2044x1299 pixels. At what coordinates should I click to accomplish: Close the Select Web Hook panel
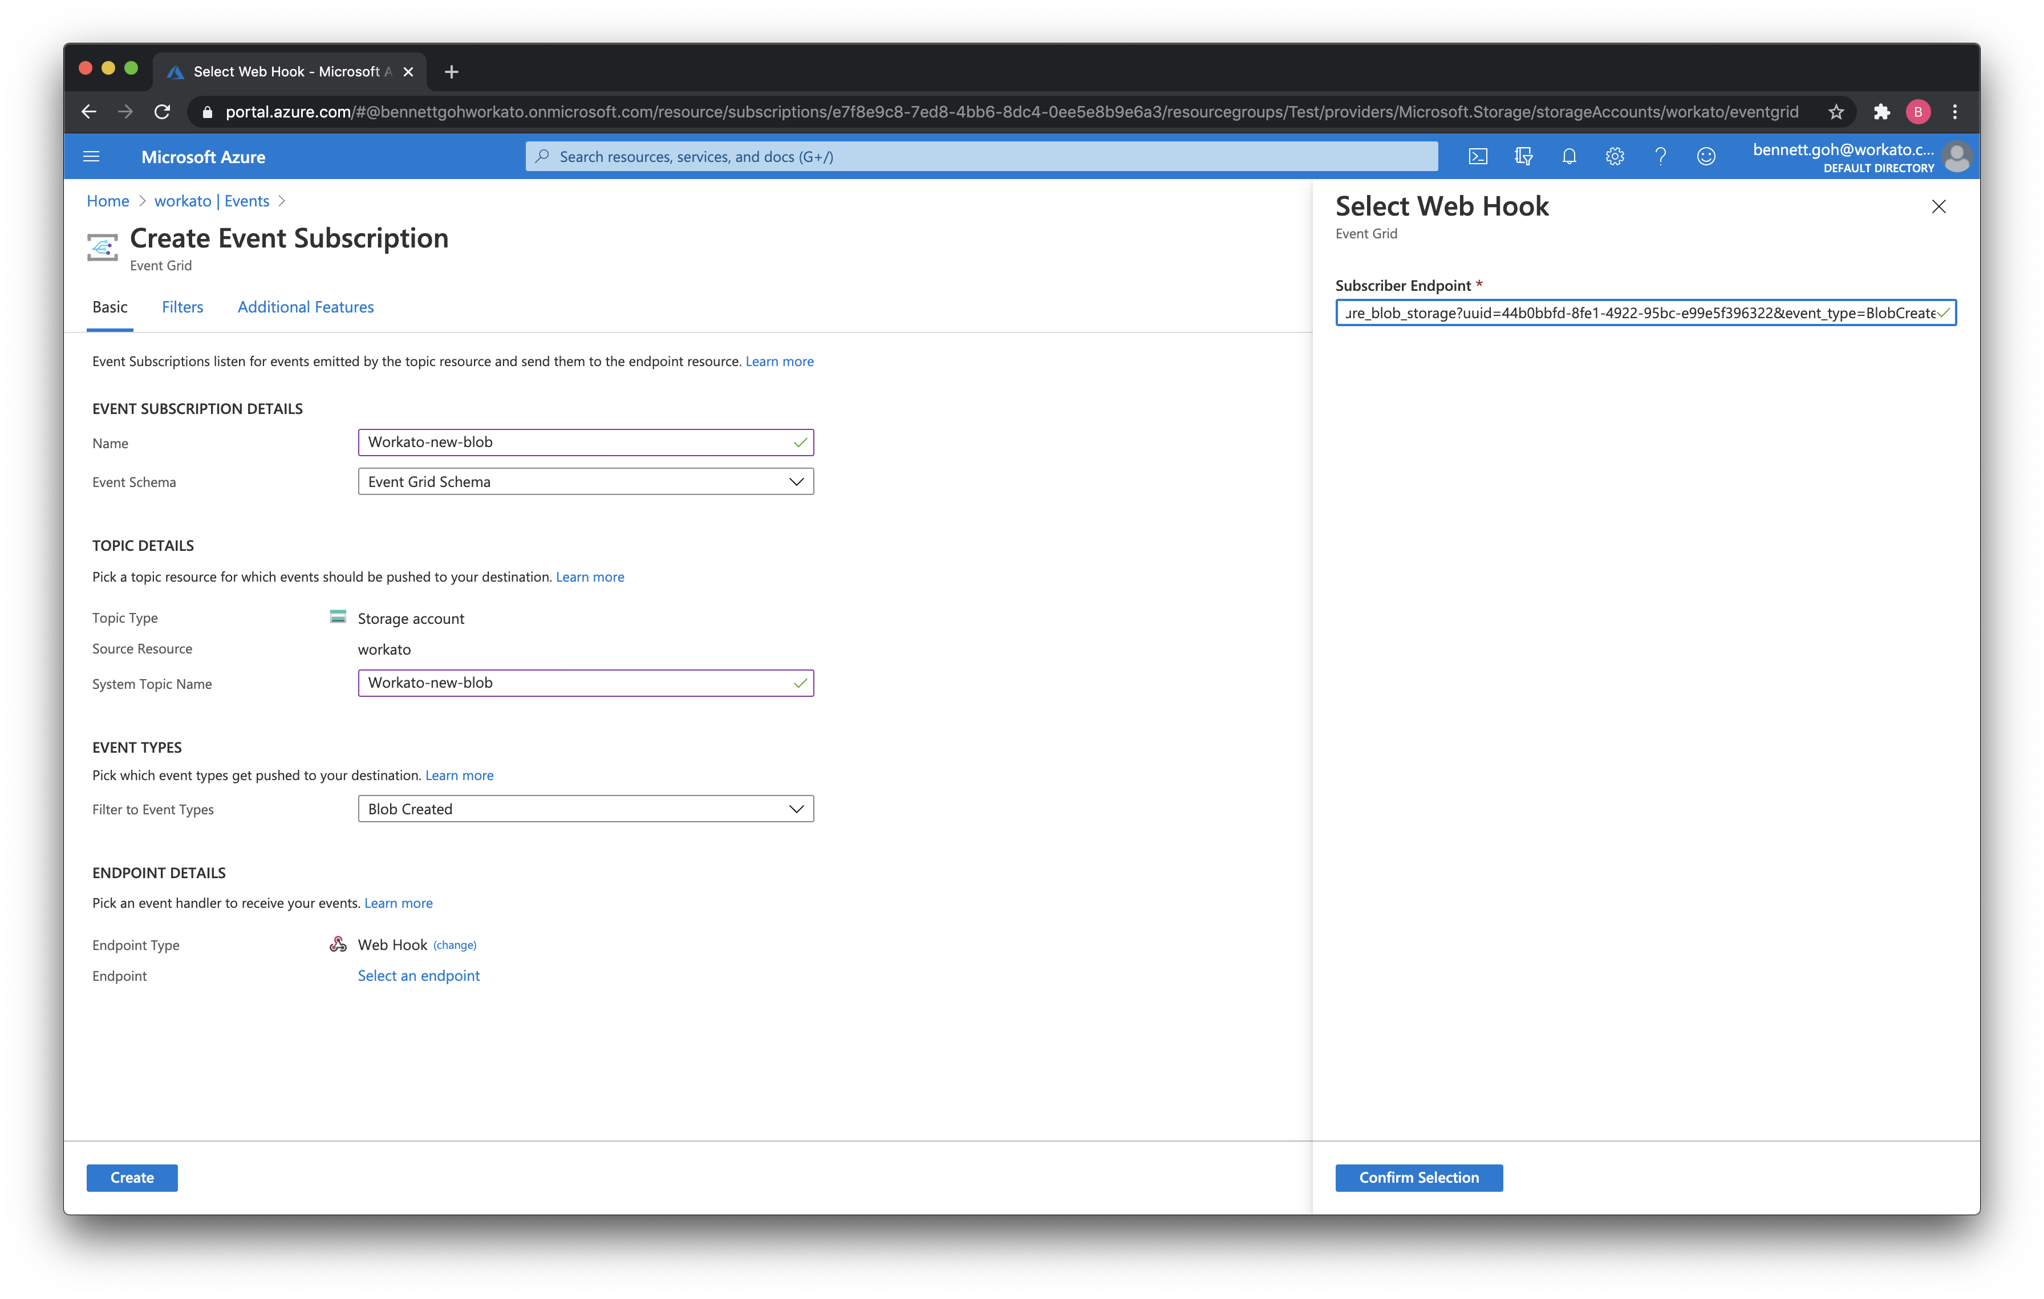click(x=1938, y=207)
